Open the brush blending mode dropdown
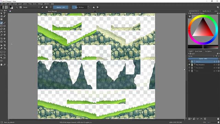 [31, 7]
